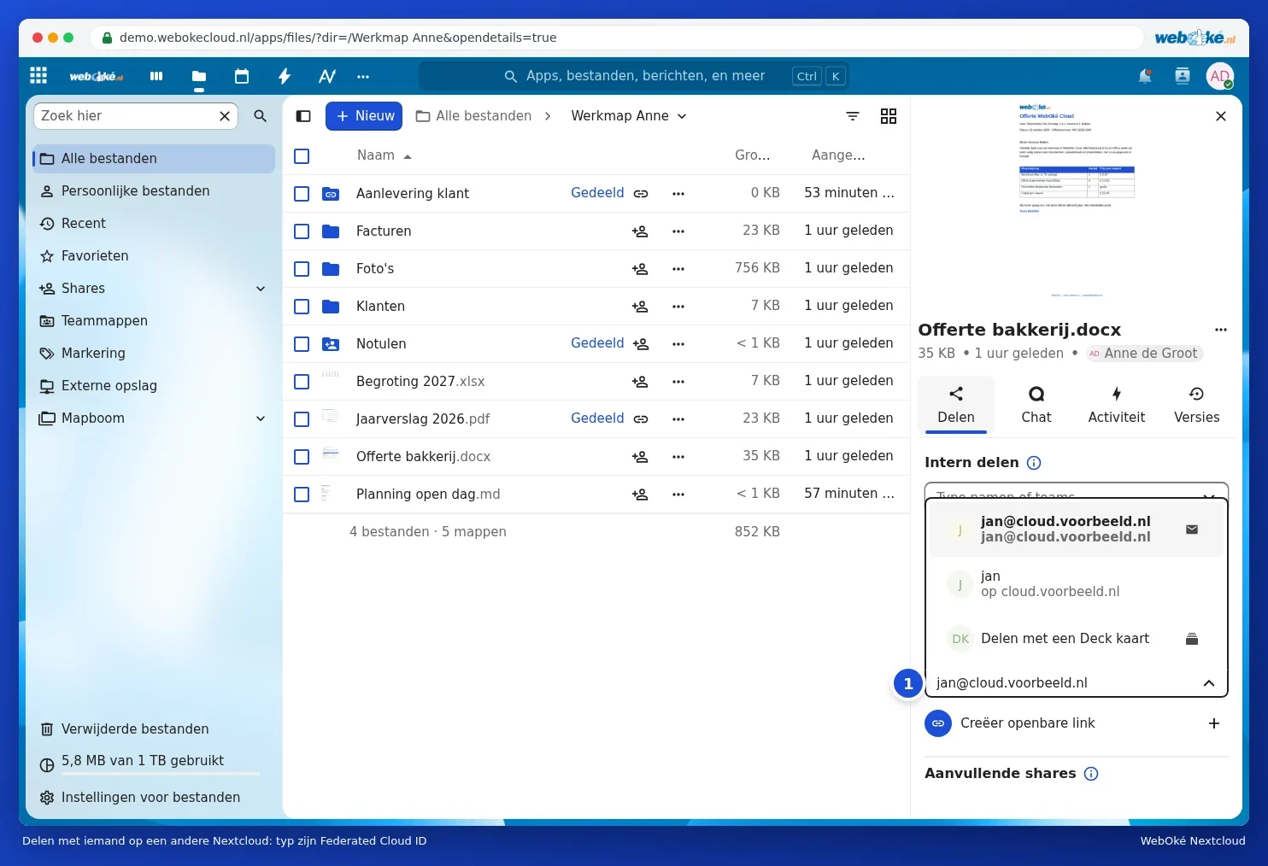Click the Nieuw button
Viewport: 1268px width, 866px height.
point(364,116)
